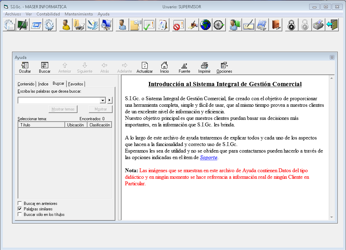Viewport: 346px width, 250px height.
Task: Click the plain gear settings toolbar icon
Action: click(50, 25)
